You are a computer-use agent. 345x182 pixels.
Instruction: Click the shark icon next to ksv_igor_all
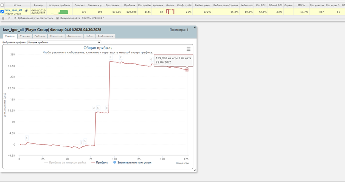pos(26,10)
